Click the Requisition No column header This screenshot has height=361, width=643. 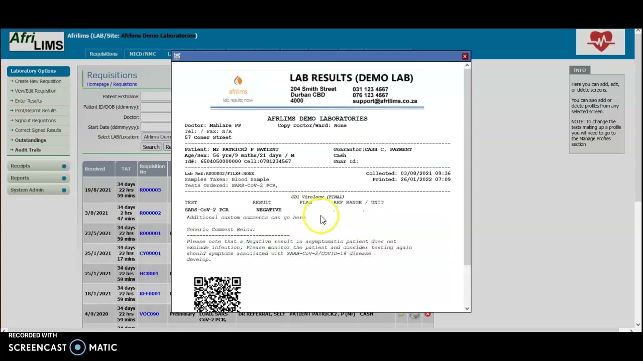coord(152,169)
